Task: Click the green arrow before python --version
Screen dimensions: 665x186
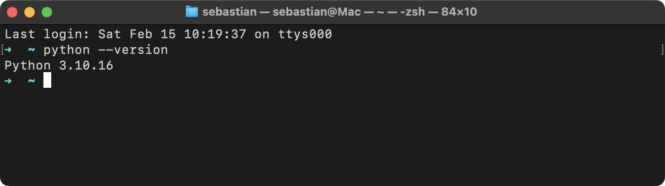Action: (x=8, y=50)
